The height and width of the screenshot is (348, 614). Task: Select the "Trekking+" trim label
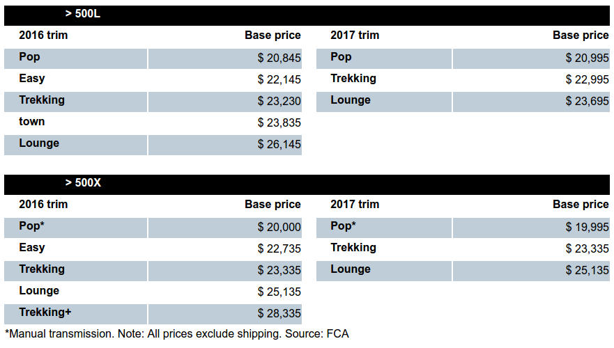point(45,313)
